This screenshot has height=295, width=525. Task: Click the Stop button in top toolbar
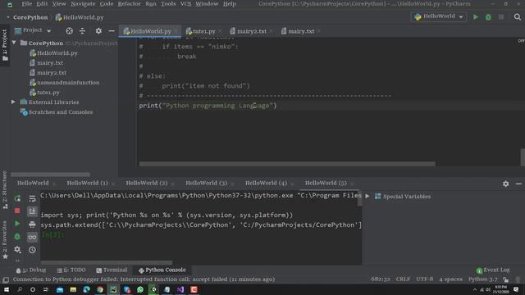[x=501, y=16]
